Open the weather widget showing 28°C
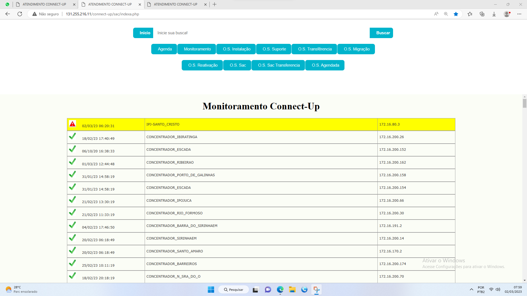 [x=21, y=289]
